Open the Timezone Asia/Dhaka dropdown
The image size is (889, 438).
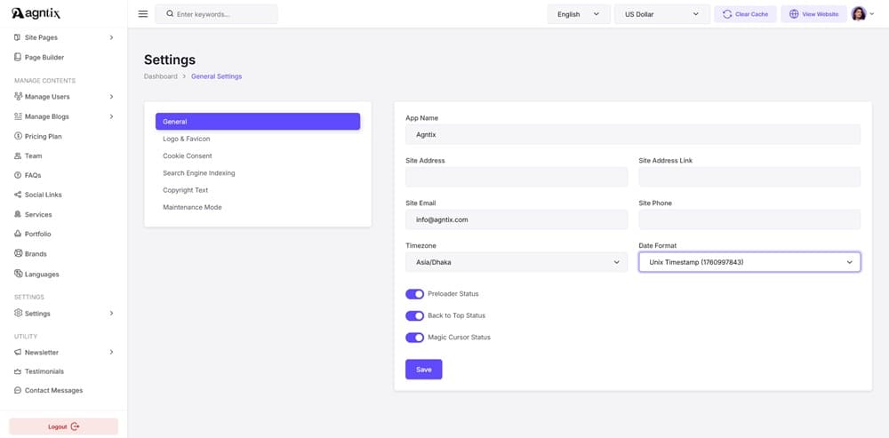(x=517, y=262)
